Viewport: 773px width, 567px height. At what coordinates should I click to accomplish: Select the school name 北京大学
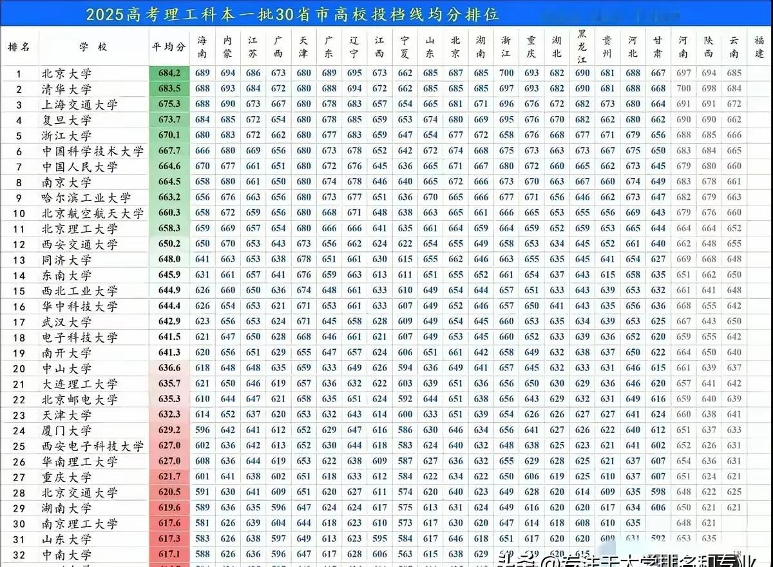66,73
